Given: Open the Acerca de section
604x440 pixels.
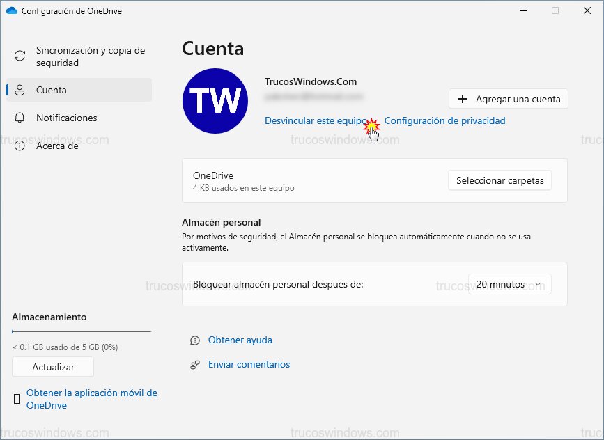Looking at the screenshot, I should [x=57, y=146].
